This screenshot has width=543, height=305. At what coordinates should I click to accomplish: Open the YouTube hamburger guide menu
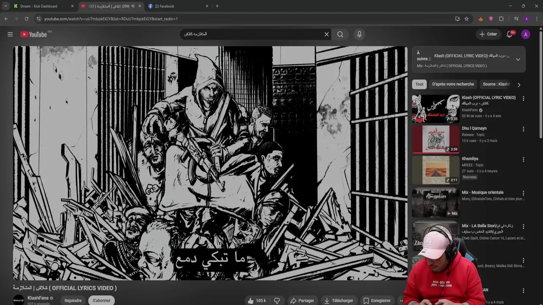pyautogui.click(x=10, y=34)
